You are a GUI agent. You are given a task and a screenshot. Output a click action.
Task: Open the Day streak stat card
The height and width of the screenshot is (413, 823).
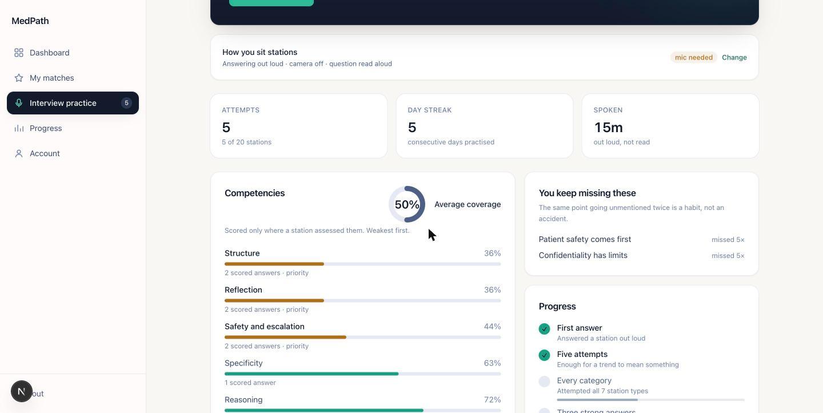(485, 126)
